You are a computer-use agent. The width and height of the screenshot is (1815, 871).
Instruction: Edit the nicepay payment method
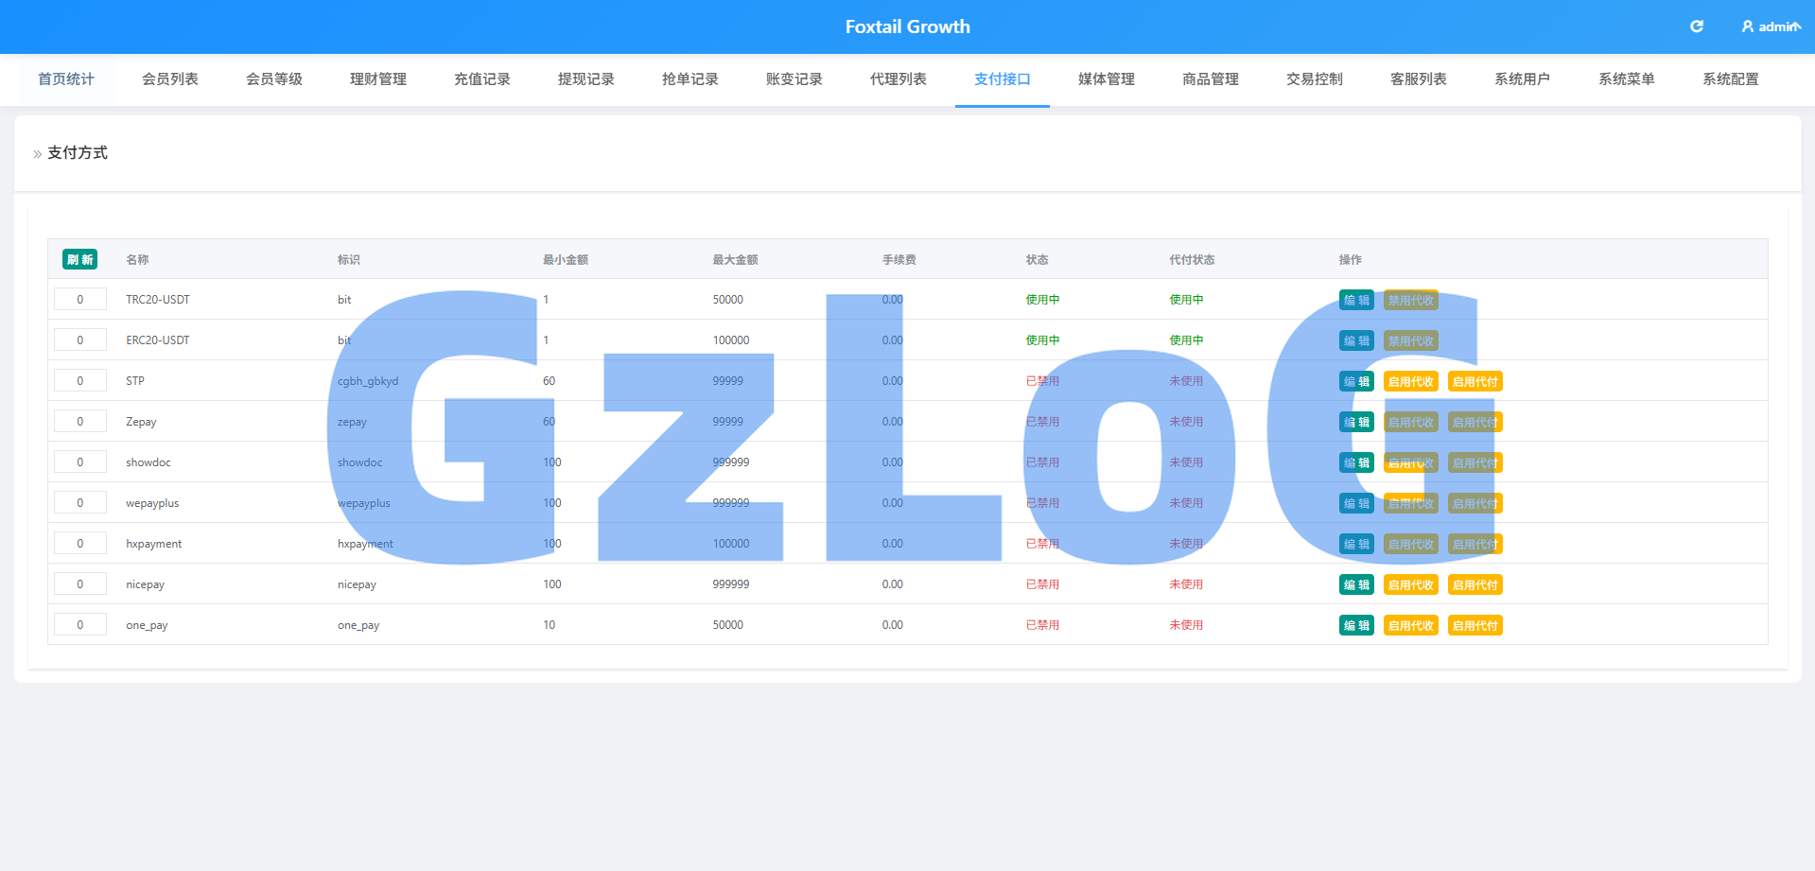[1356, 584]
